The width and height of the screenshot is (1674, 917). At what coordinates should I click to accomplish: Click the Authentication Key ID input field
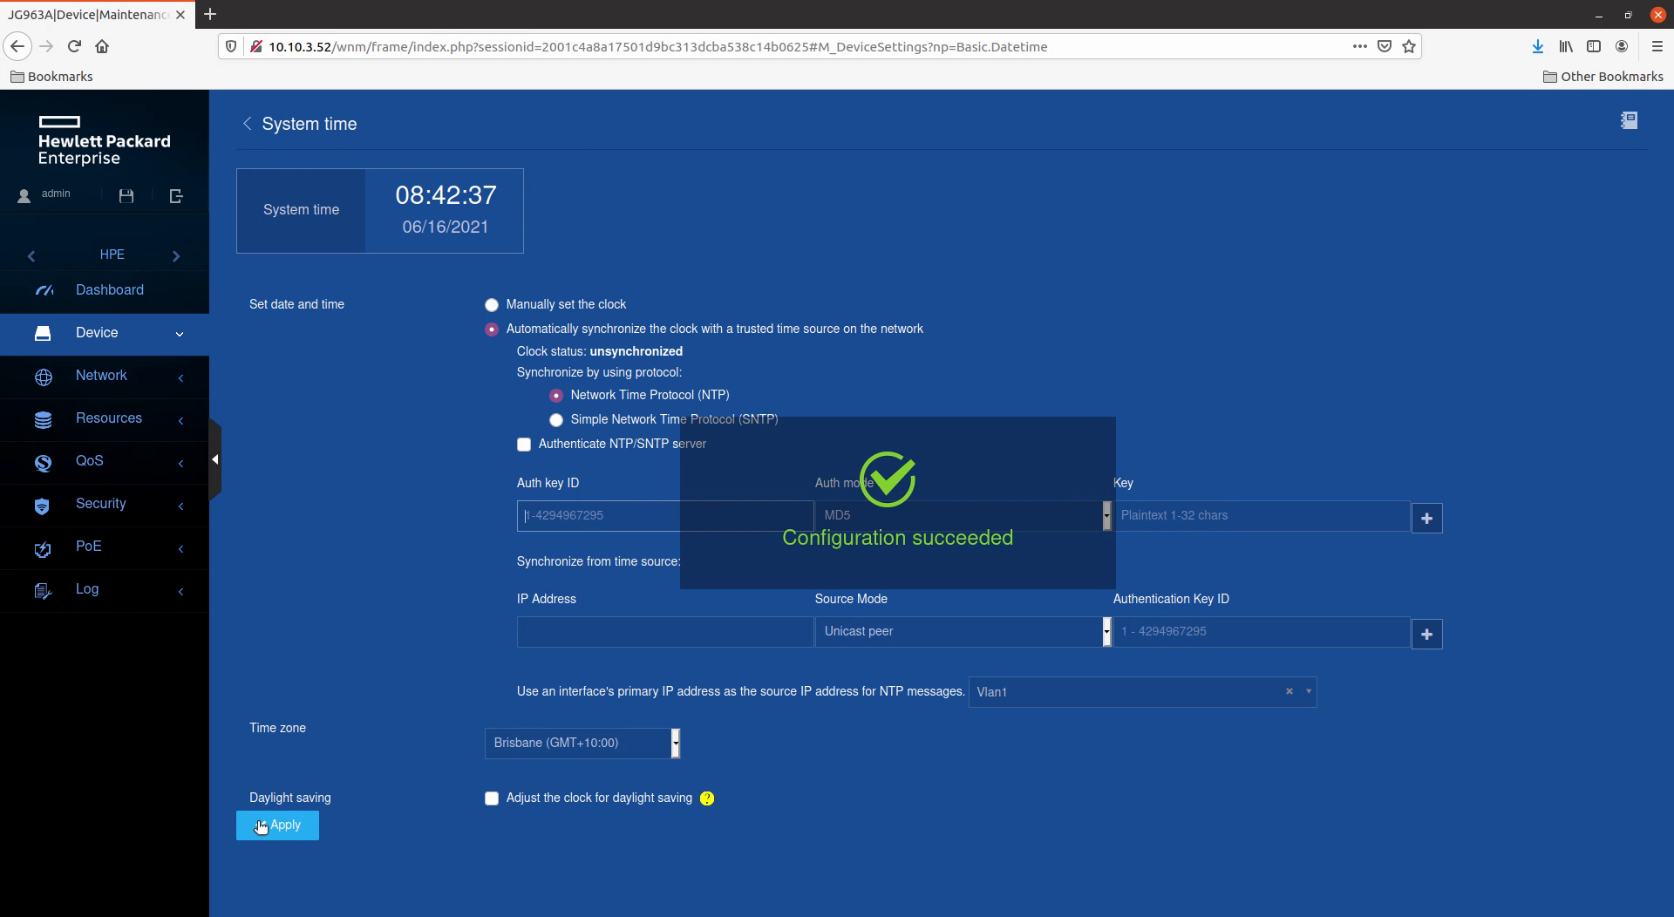coord(1262,632)
